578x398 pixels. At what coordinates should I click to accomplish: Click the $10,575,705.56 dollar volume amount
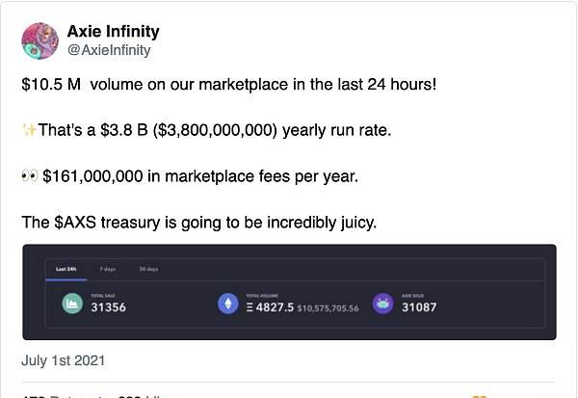pyautogui.click(x=328, y=308)
